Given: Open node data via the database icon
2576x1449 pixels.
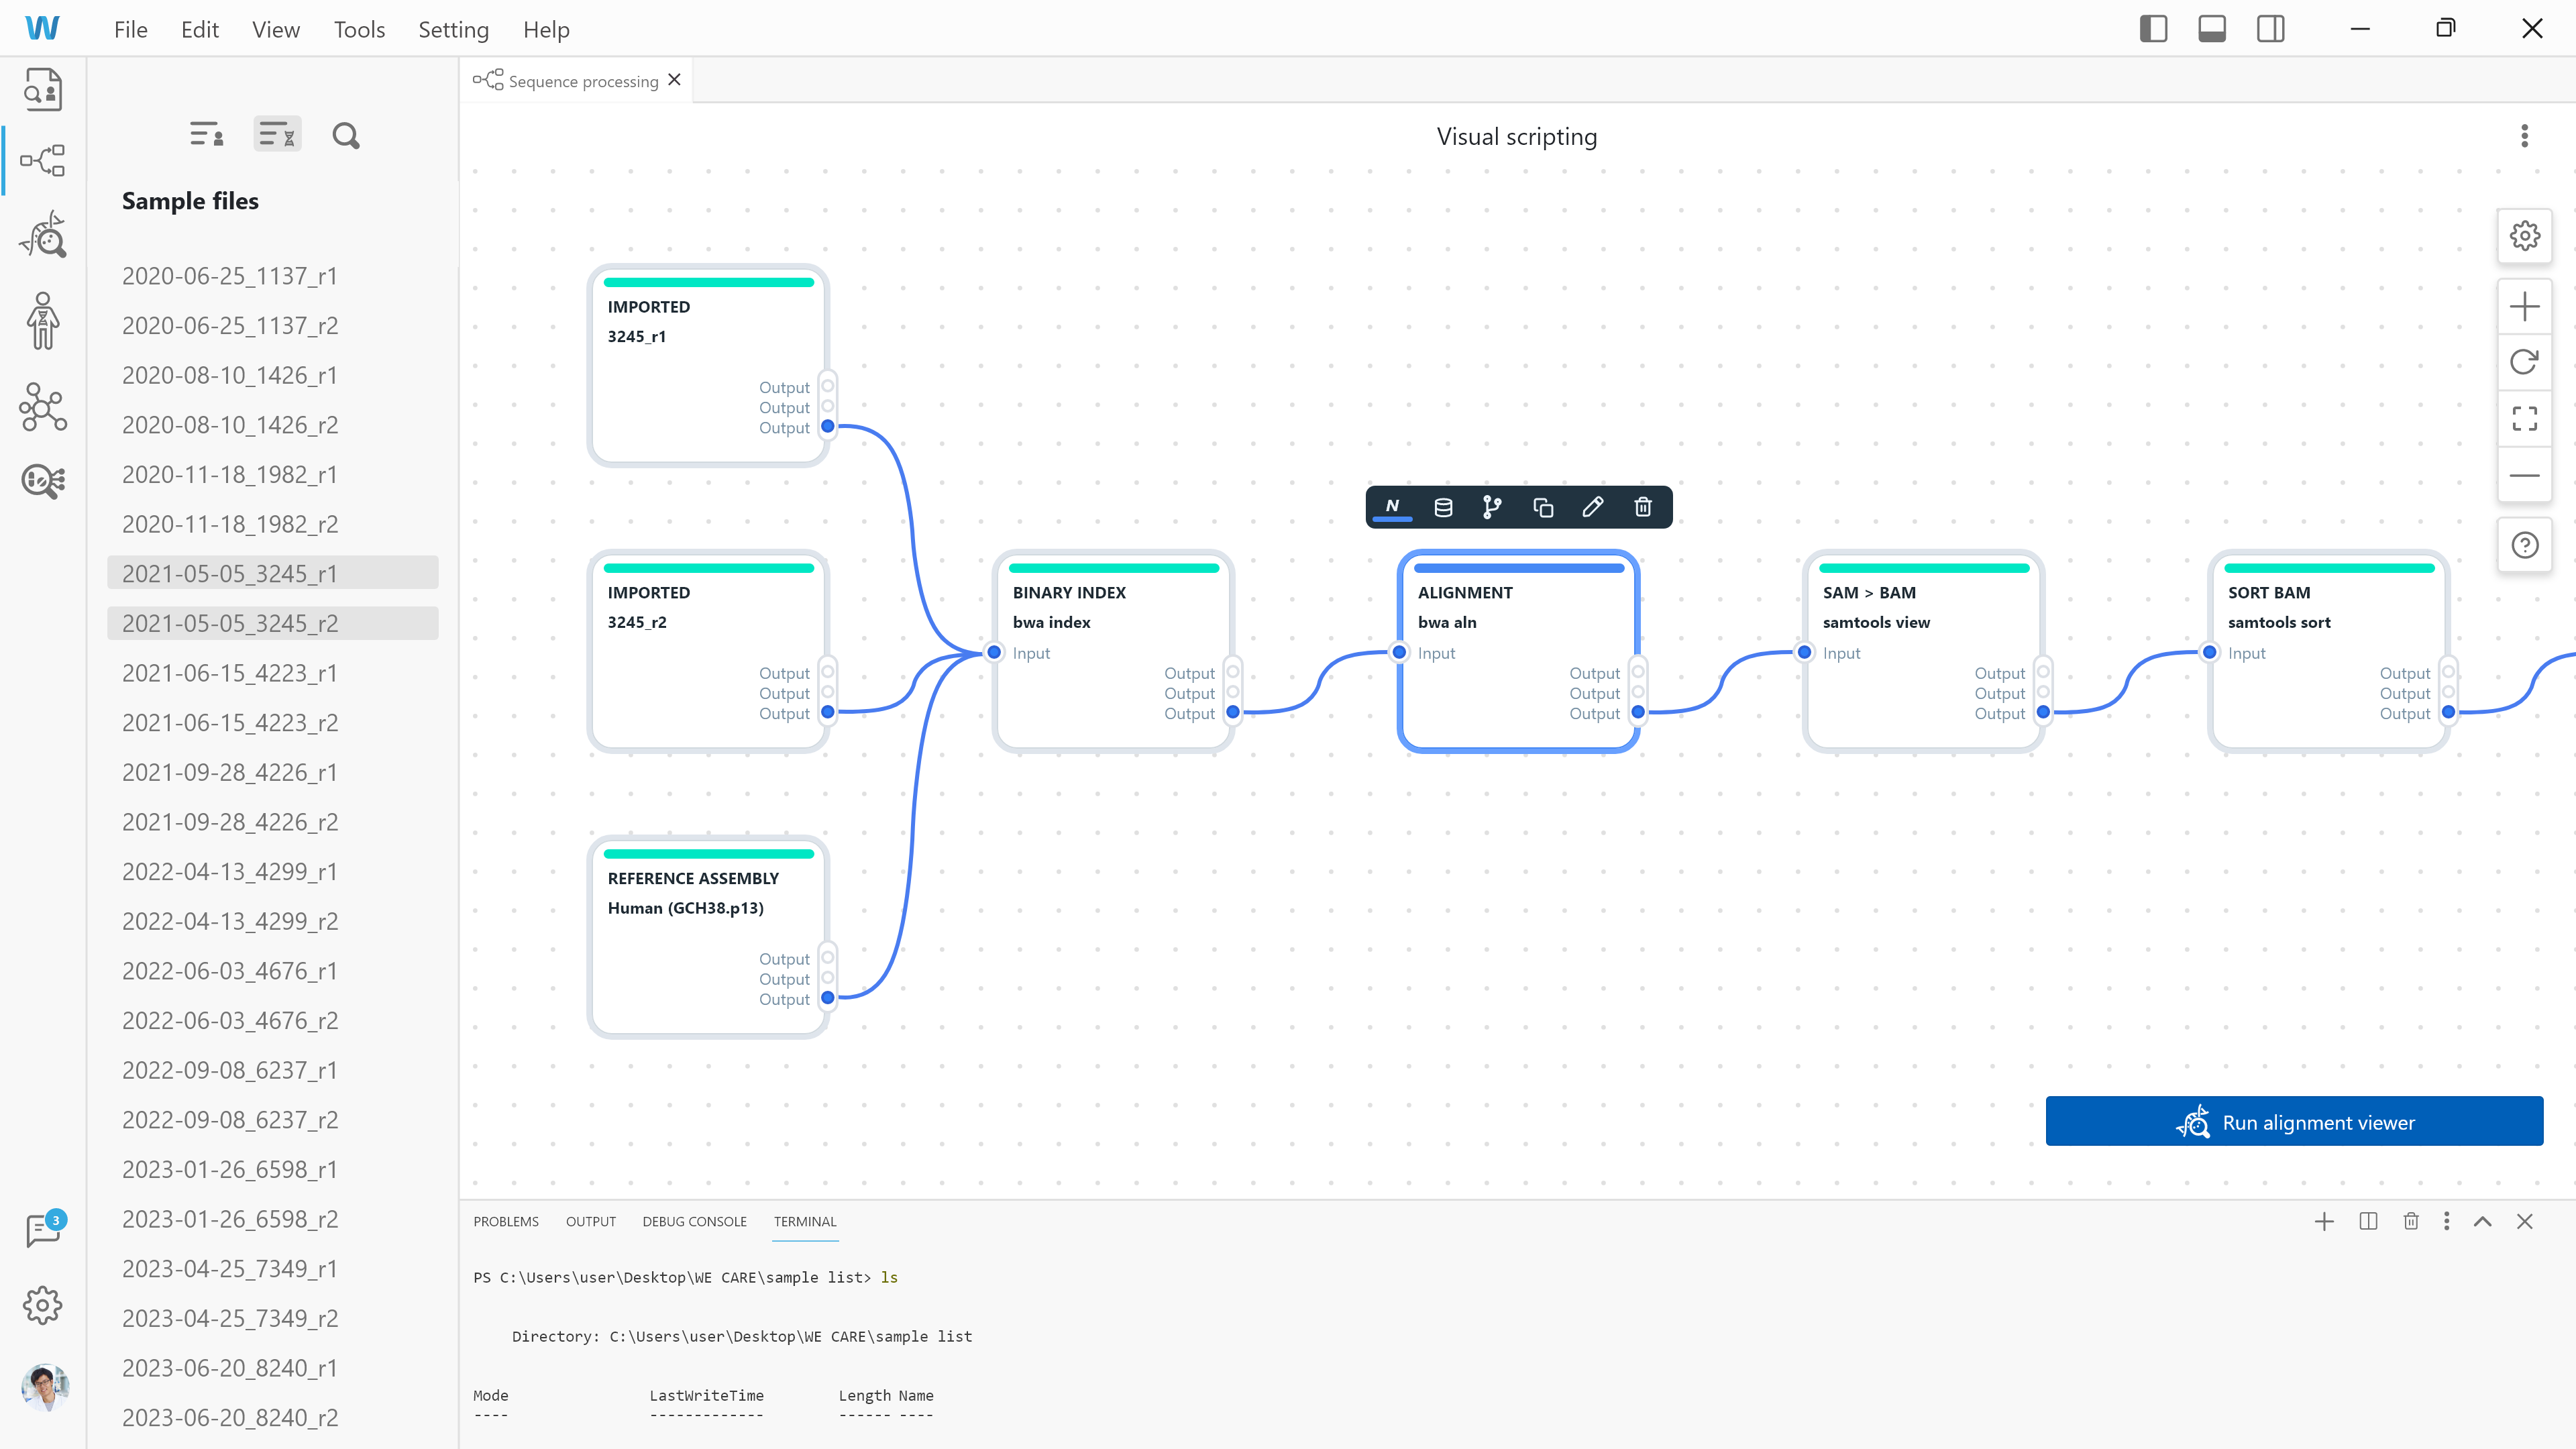Looking at the screenshot, I should (1443, 507).
